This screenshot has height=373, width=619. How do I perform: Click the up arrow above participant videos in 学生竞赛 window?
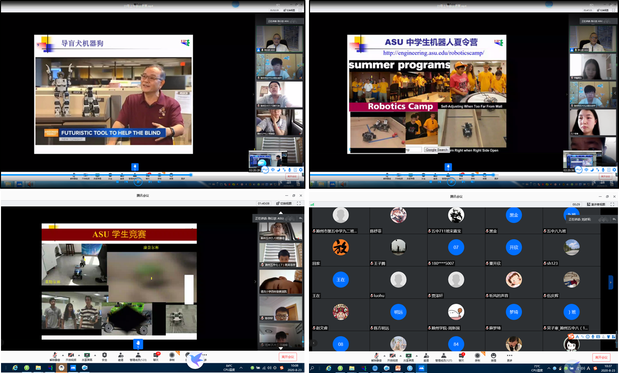[281, 213]
